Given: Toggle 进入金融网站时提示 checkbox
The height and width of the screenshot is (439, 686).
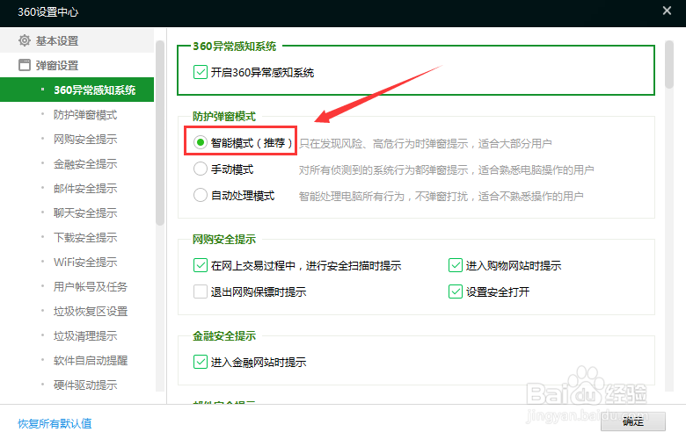Looking at the screenshot, I should coord(201,362).
